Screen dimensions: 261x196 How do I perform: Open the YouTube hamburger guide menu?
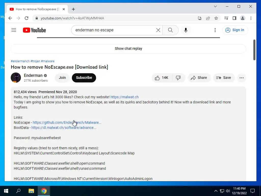click(14, 30)
